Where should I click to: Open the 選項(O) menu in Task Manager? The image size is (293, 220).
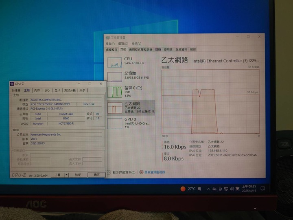click(x=123, y=44)
